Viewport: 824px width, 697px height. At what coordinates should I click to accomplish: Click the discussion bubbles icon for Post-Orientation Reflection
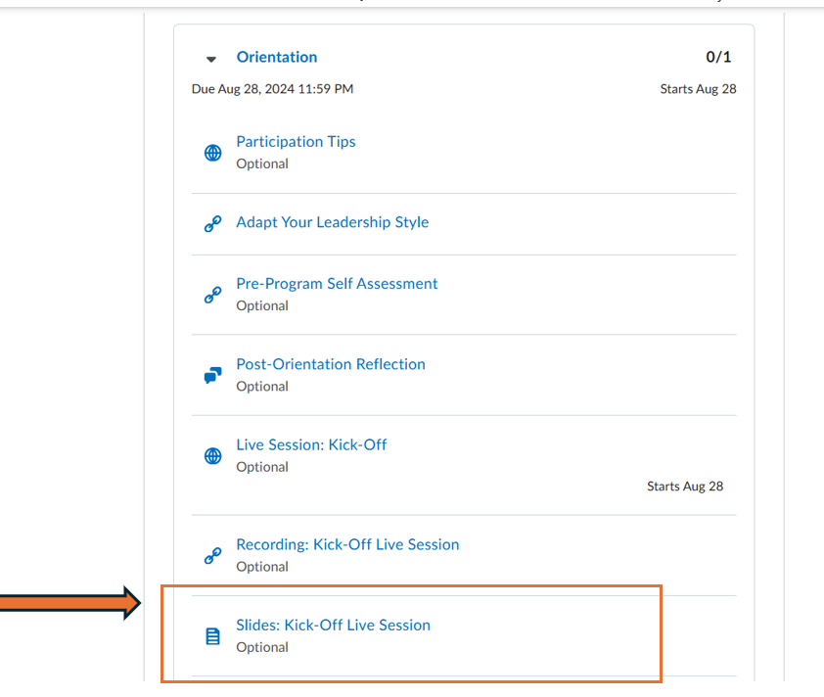pyautogui.click(x=212, y=376)
